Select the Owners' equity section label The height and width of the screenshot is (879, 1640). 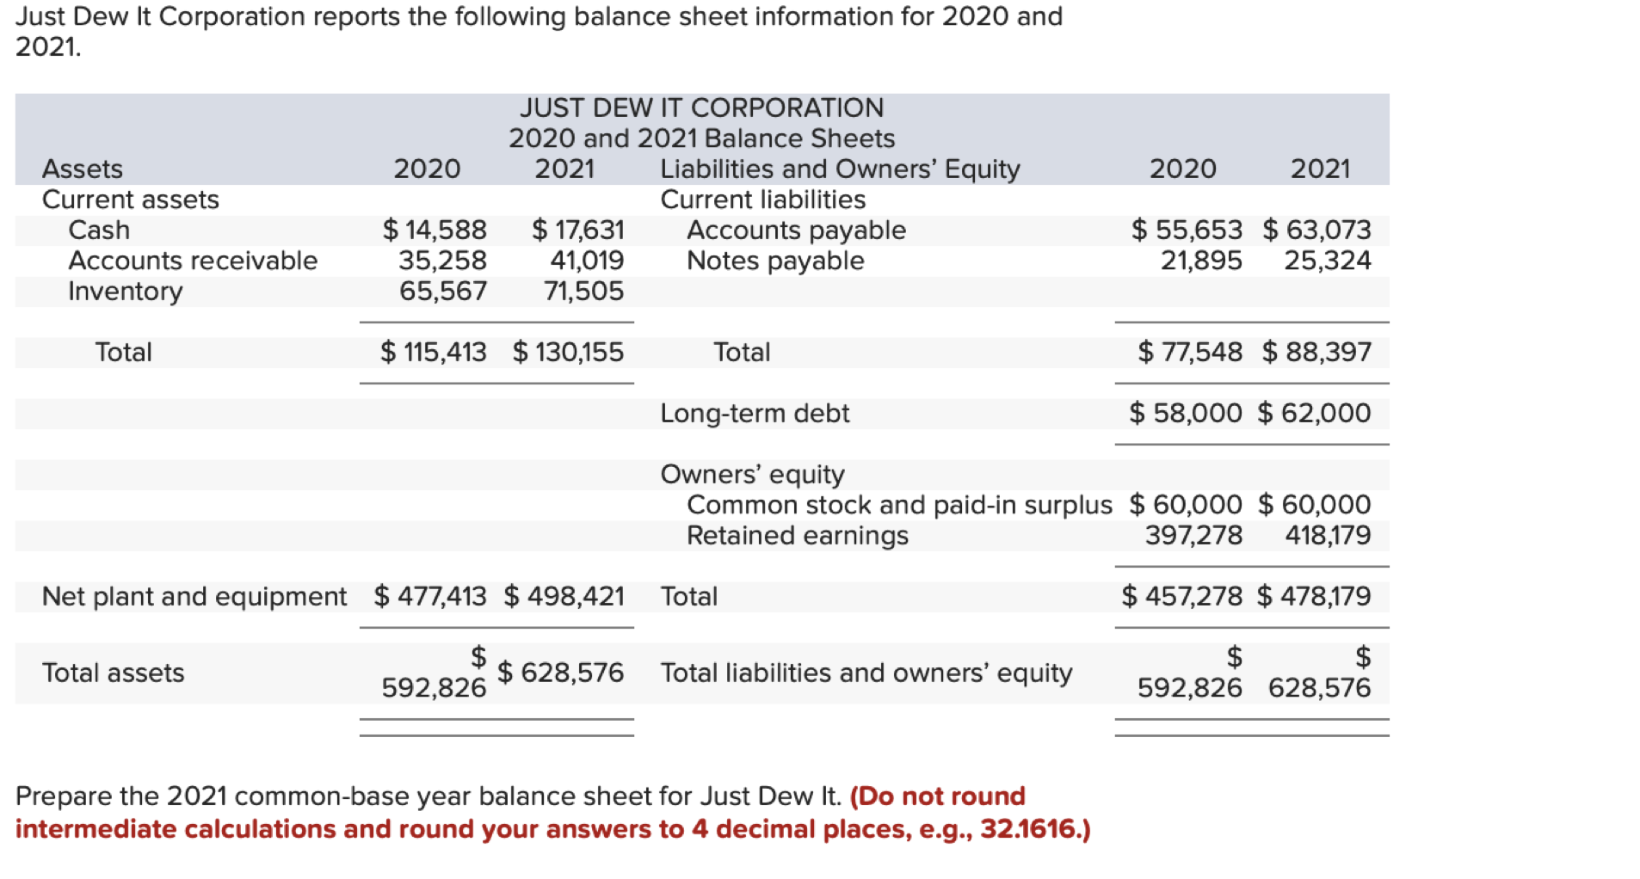[x=752, y=474]
